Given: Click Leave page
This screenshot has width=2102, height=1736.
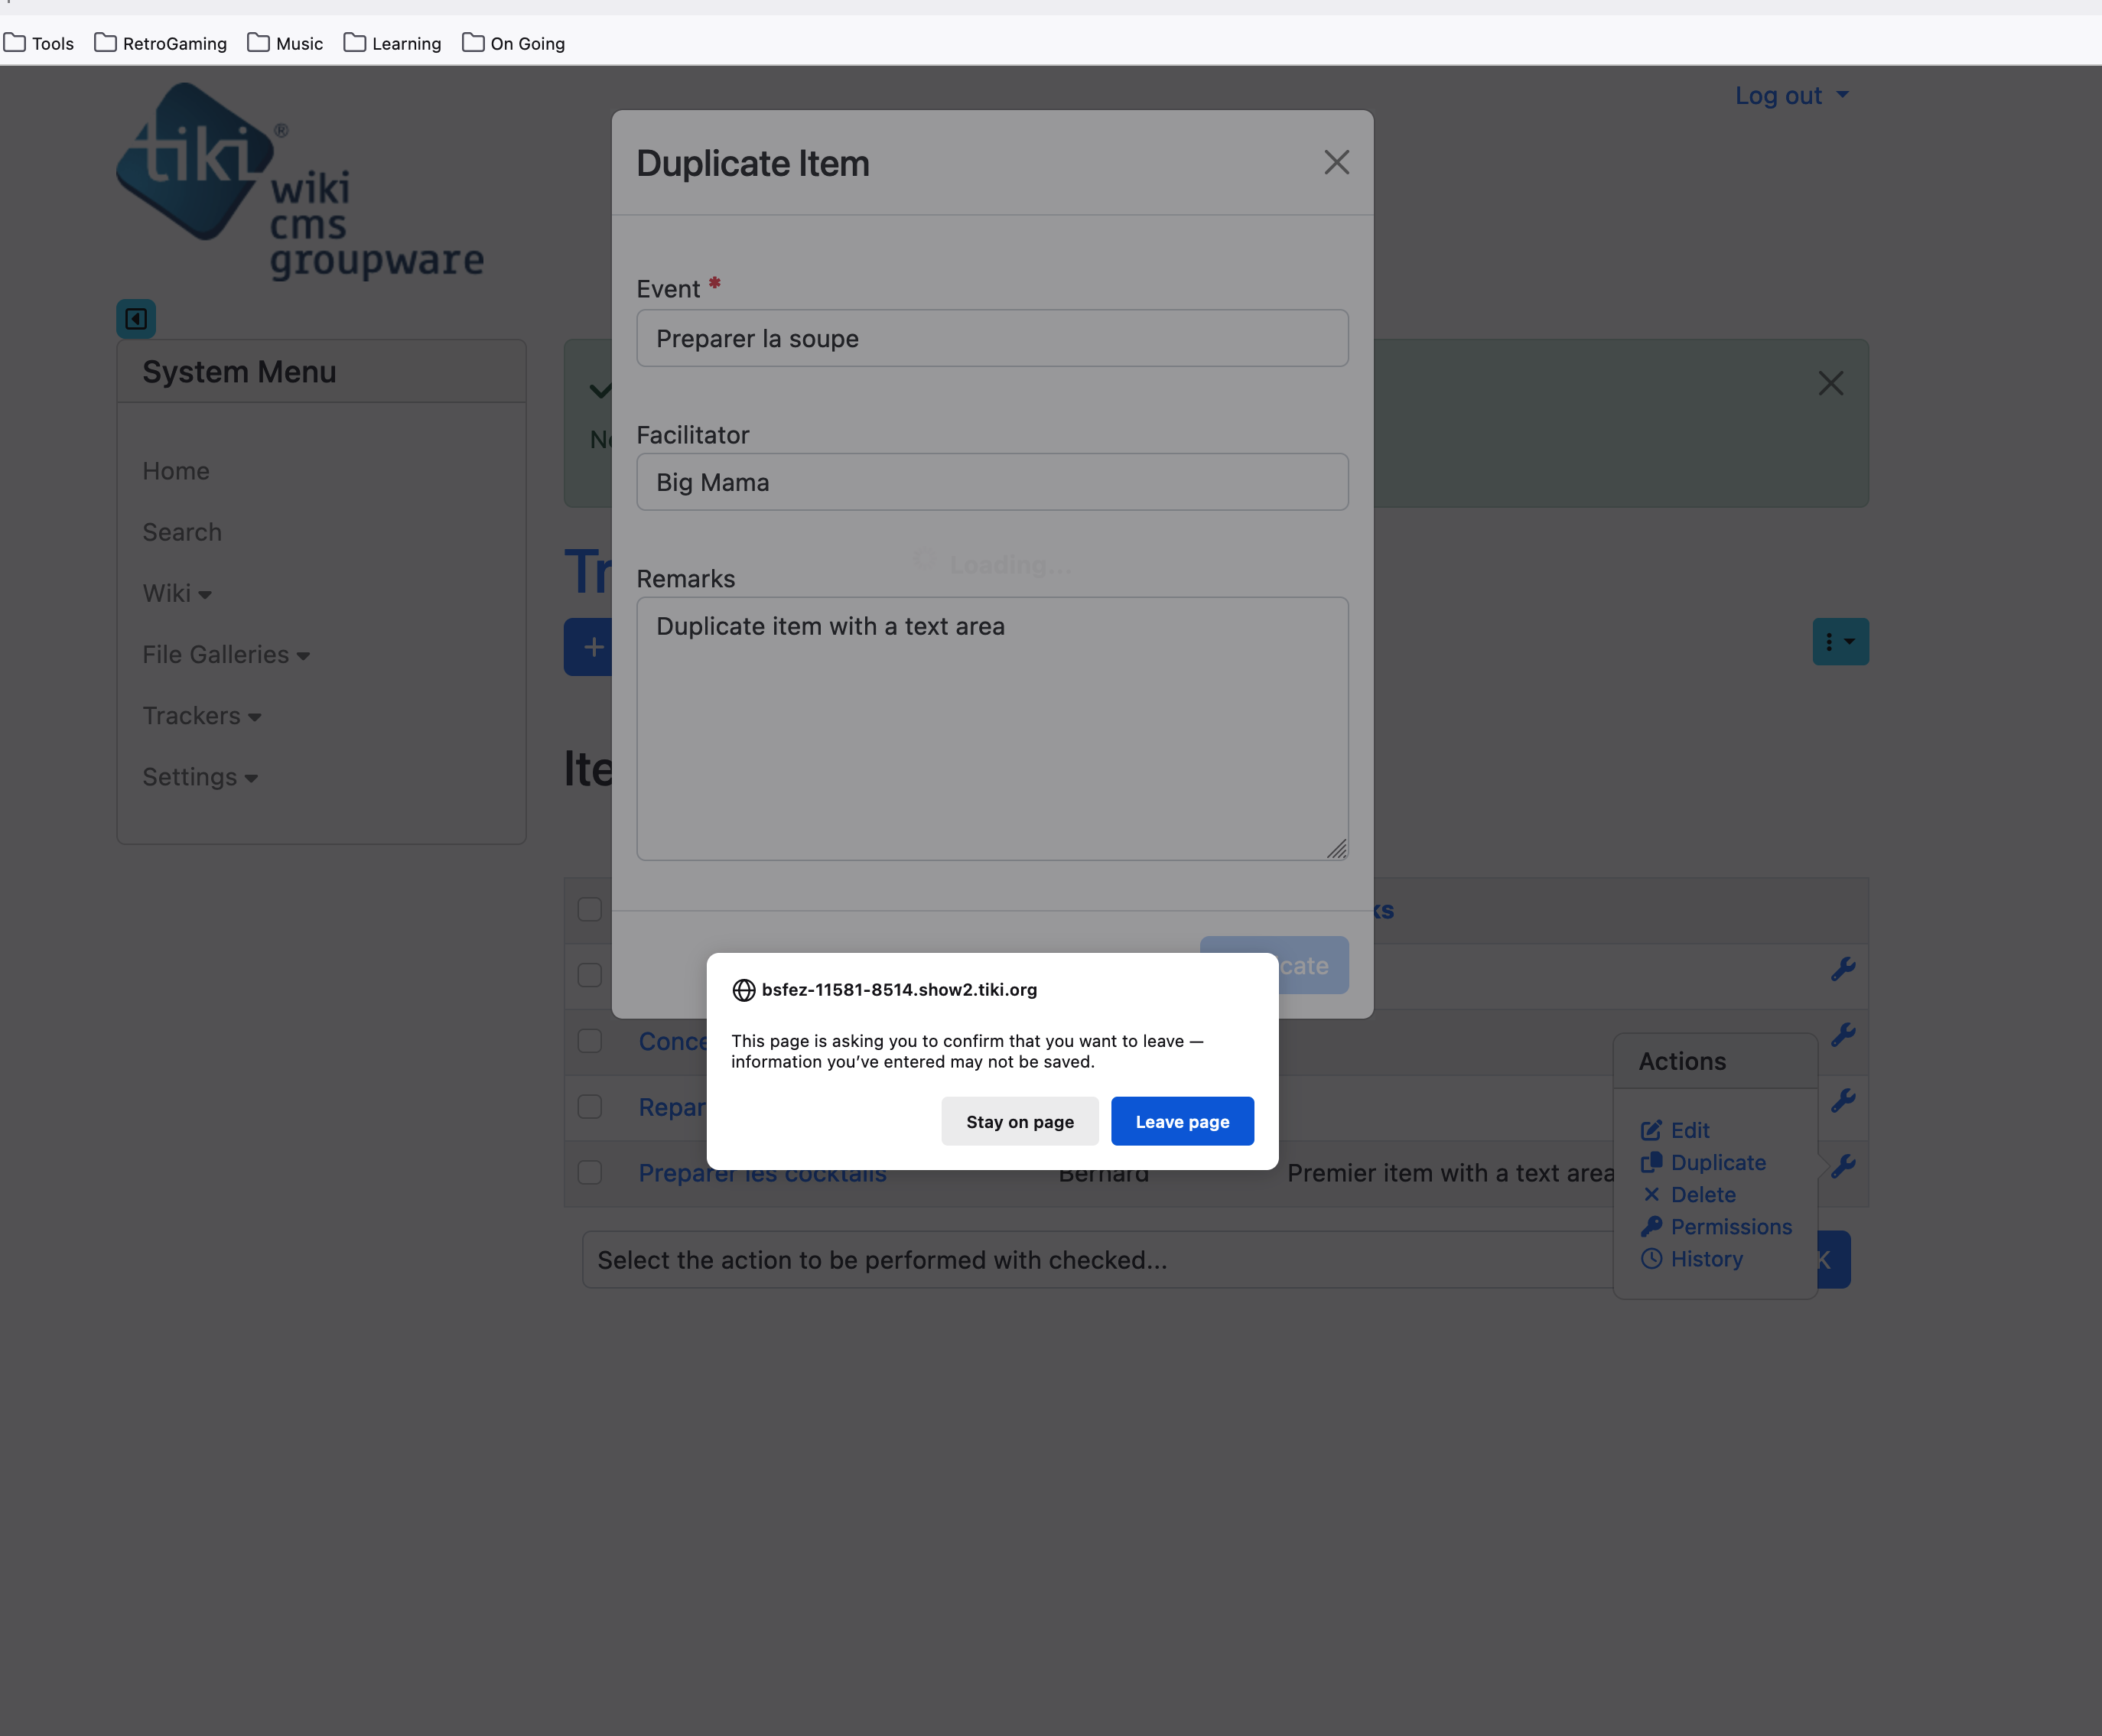Looking at the screenshot, I should point(1182,1122).
